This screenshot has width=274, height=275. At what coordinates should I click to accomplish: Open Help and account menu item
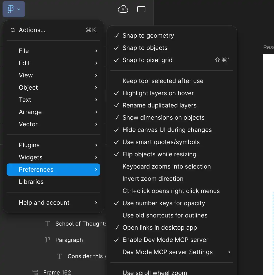coord(53,203)
